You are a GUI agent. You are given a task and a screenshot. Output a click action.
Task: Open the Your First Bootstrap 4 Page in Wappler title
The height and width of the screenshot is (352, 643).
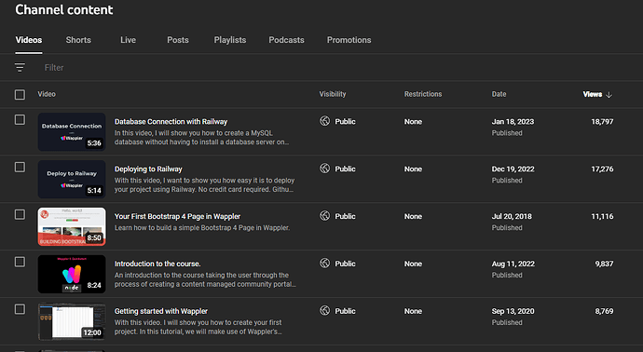click(x=177, y=216)
